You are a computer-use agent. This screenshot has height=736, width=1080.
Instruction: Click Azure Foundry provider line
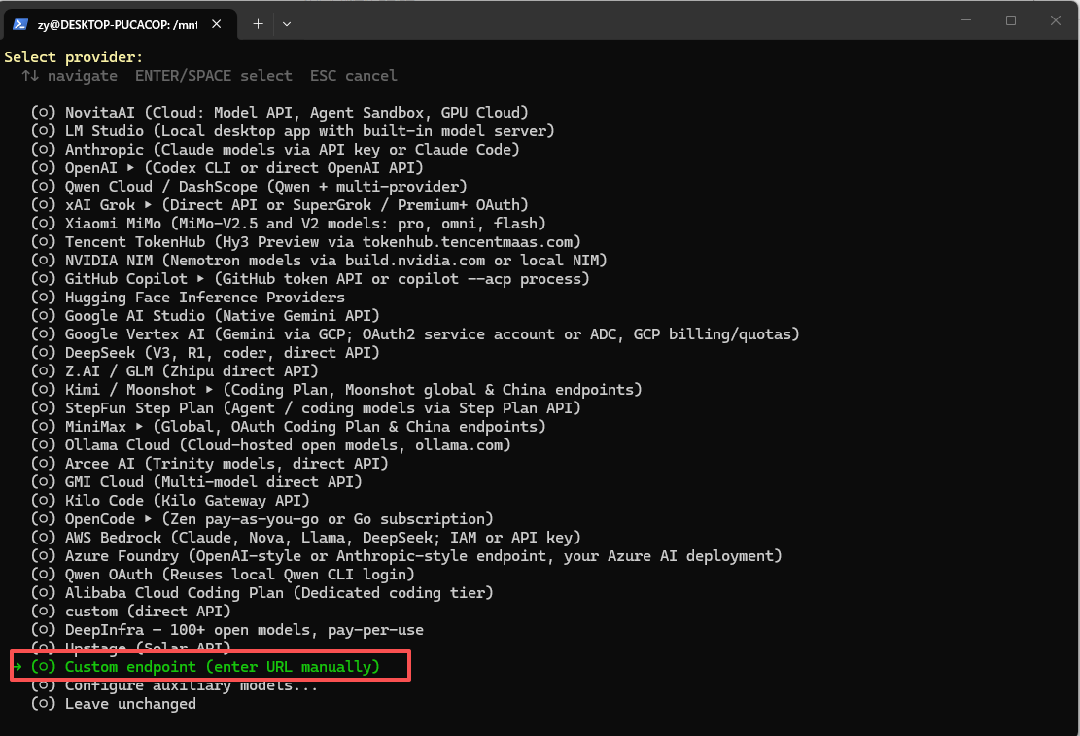(x=406, y=556)
